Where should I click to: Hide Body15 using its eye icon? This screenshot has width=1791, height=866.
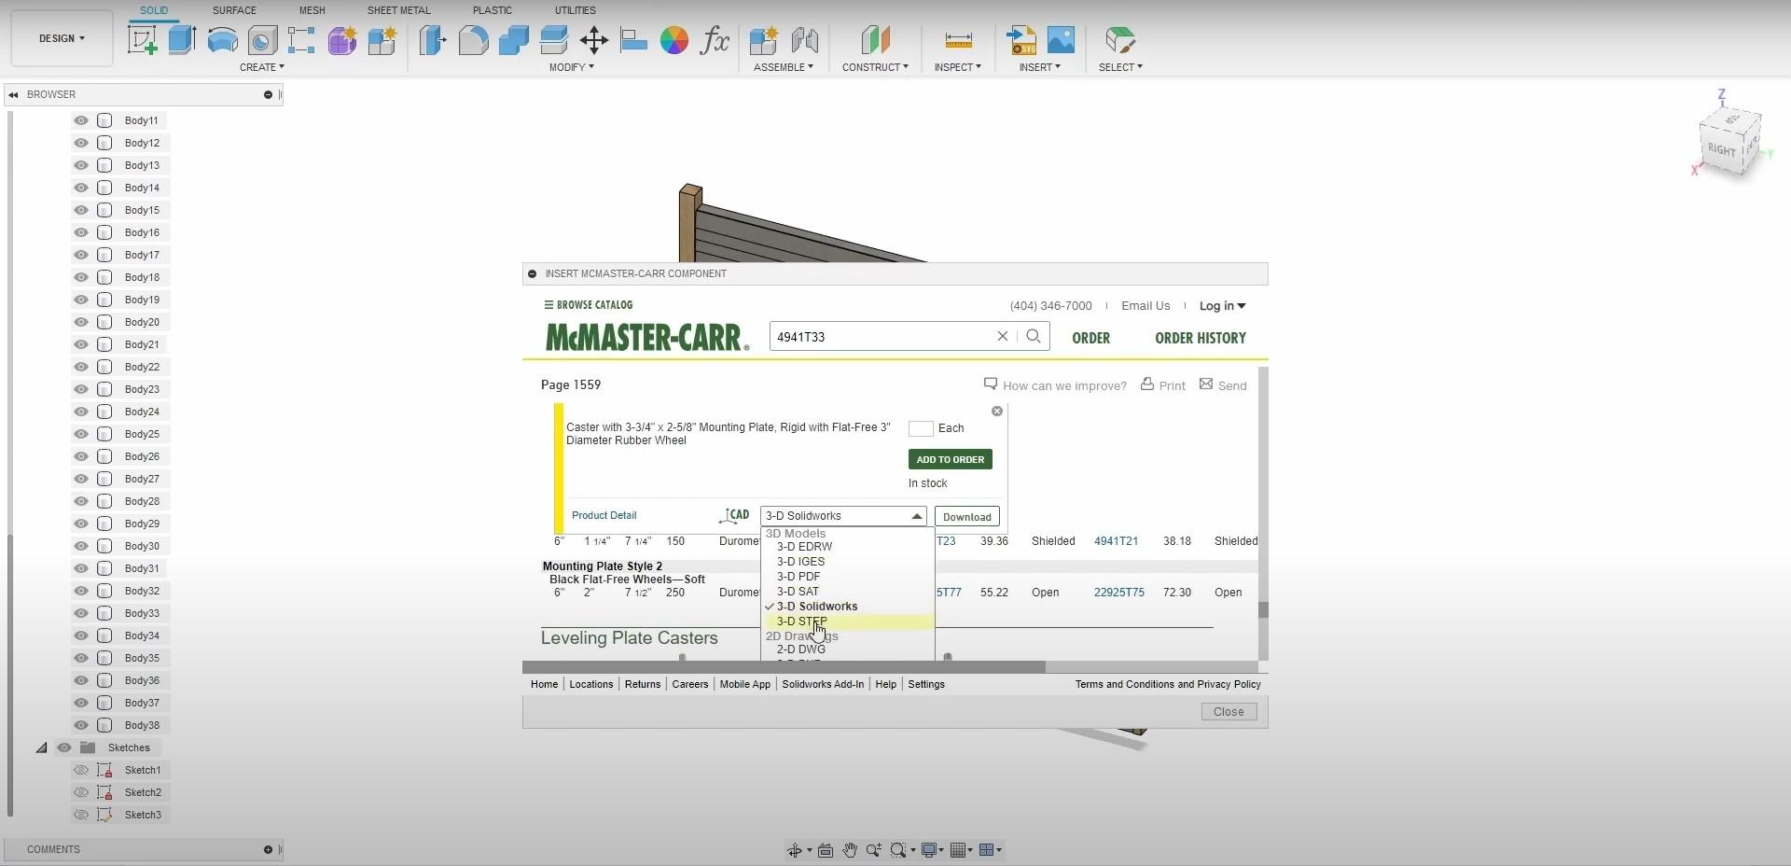click(x=81, y=210)
